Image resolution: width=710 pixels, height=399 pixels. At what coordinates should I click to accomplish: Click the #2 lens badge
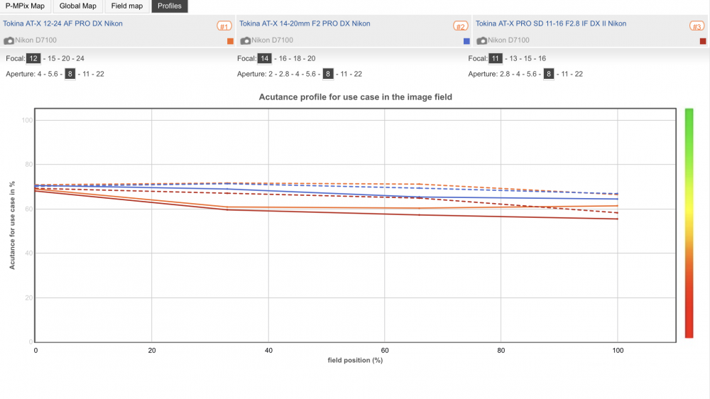click(x=461, y=26)
